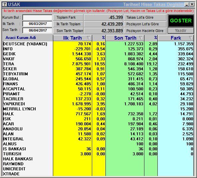Select the XTRADE broker row
The height and width of the screenshot is (178, 197).
[x=98, y=174]
